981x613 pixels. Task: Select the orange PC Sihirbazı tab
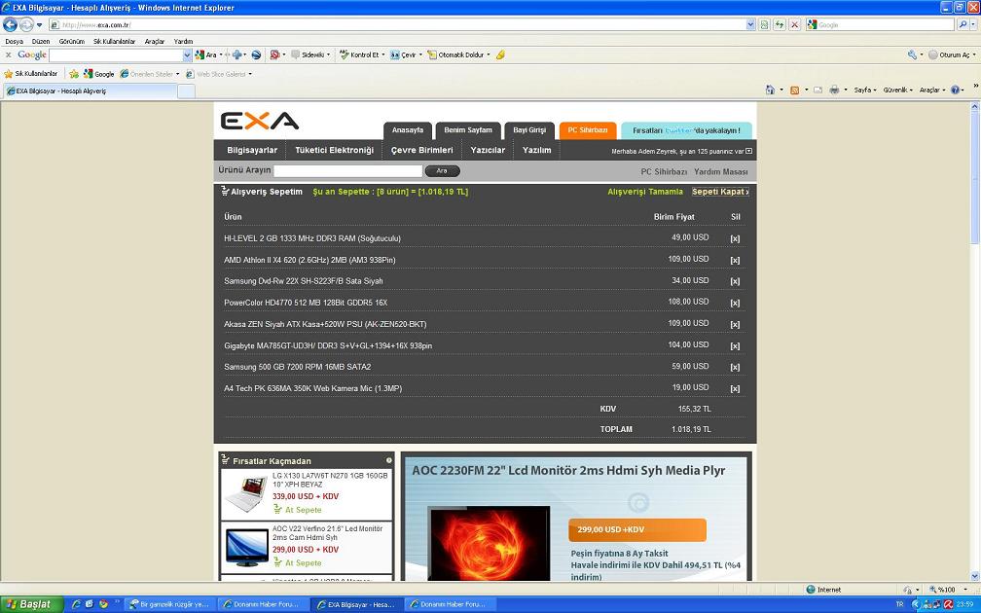pos(588,130)
